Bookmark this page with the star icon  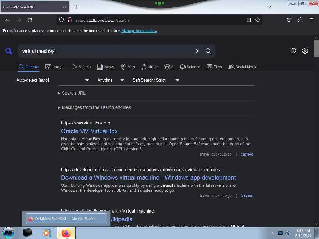pyautogui.click(x=258, y=20)
